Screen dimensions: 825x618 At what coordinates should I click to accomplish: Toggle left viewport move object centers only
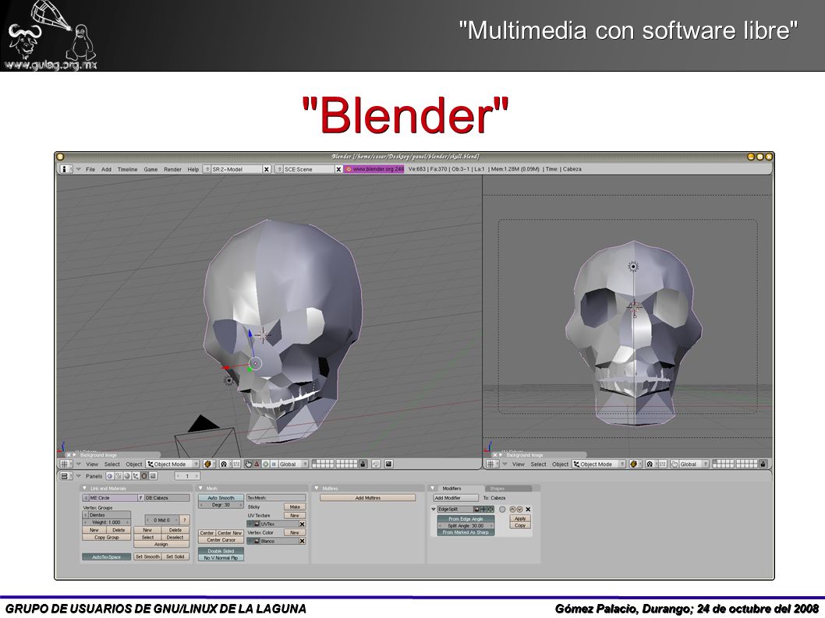click(236, 464)
